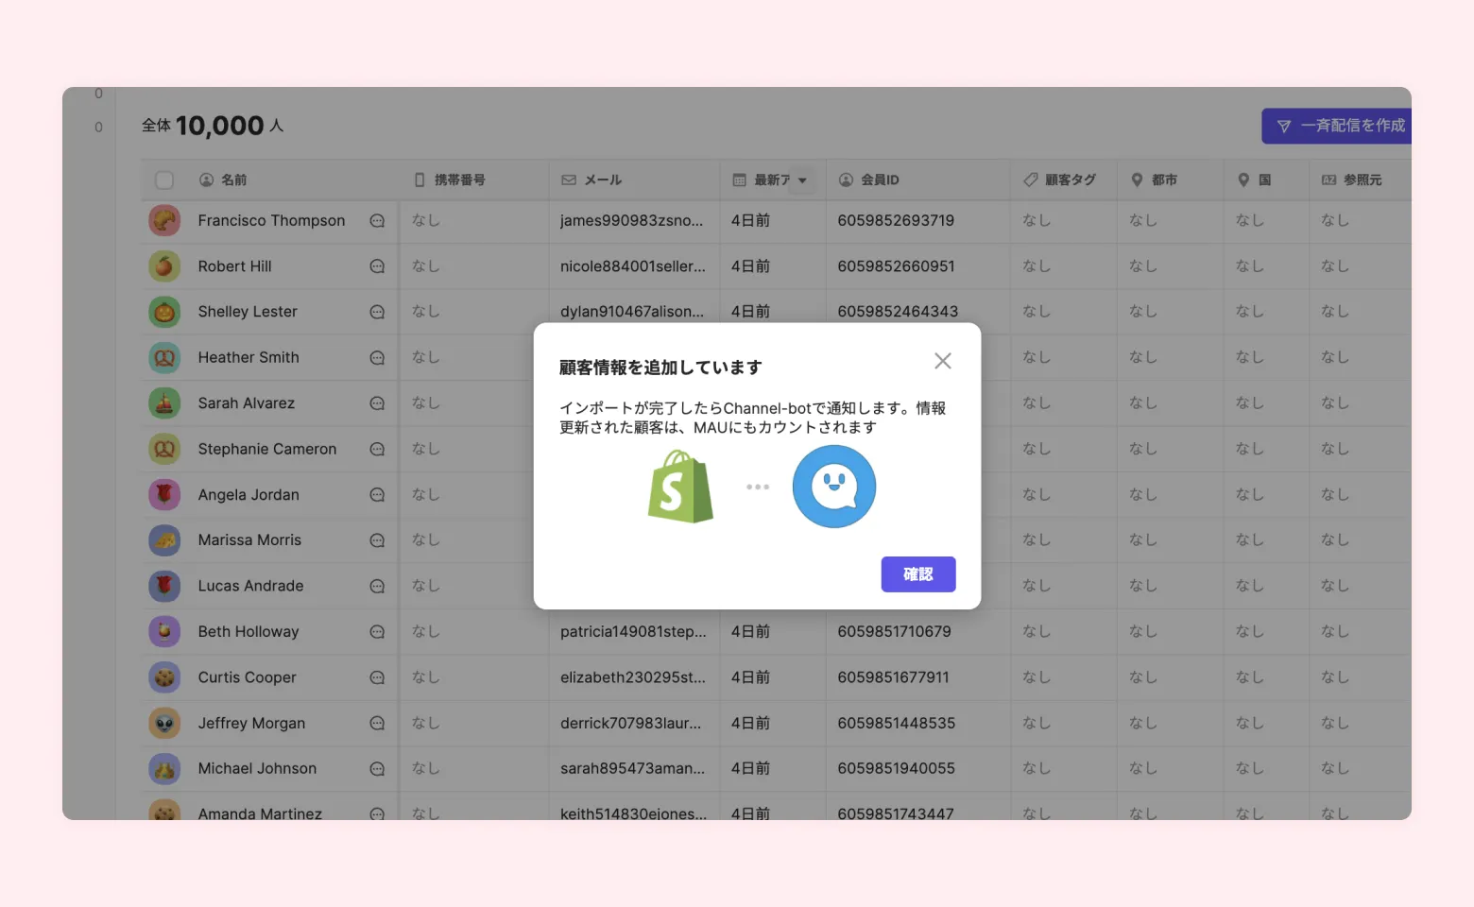Click Lucas Andrade's avatar
The height and width of the screenshot is (907, 1474).
click(164, 586)
